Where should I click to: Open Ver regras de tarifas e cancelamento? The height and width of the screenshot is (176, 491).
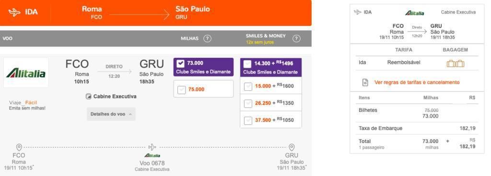coord(417,82)
